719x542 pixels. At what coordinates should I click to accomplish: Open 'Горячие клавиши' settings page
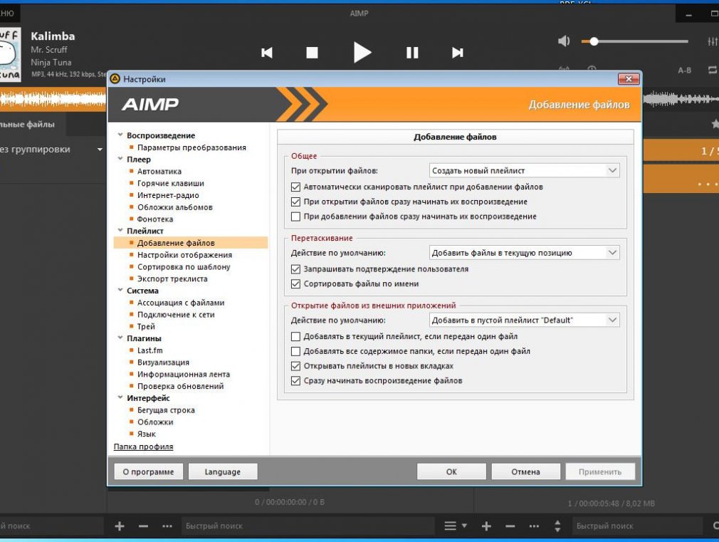pos(171,183)
